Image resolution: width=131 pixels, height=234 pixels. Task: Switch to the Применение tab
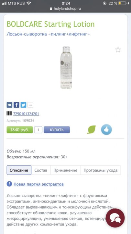click(x=65, y=170)
